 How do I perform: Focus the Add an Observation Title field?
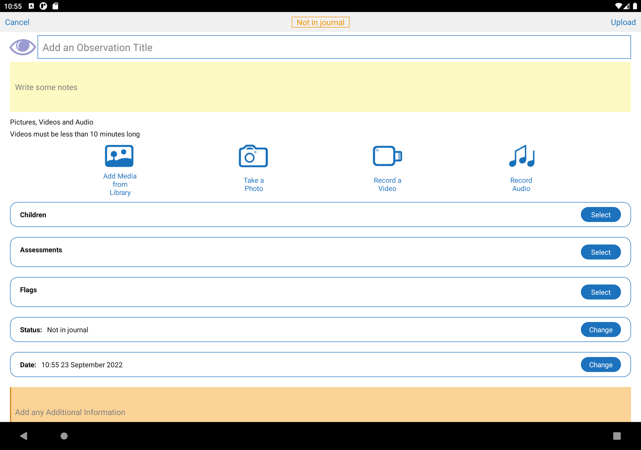click(334, 47)
